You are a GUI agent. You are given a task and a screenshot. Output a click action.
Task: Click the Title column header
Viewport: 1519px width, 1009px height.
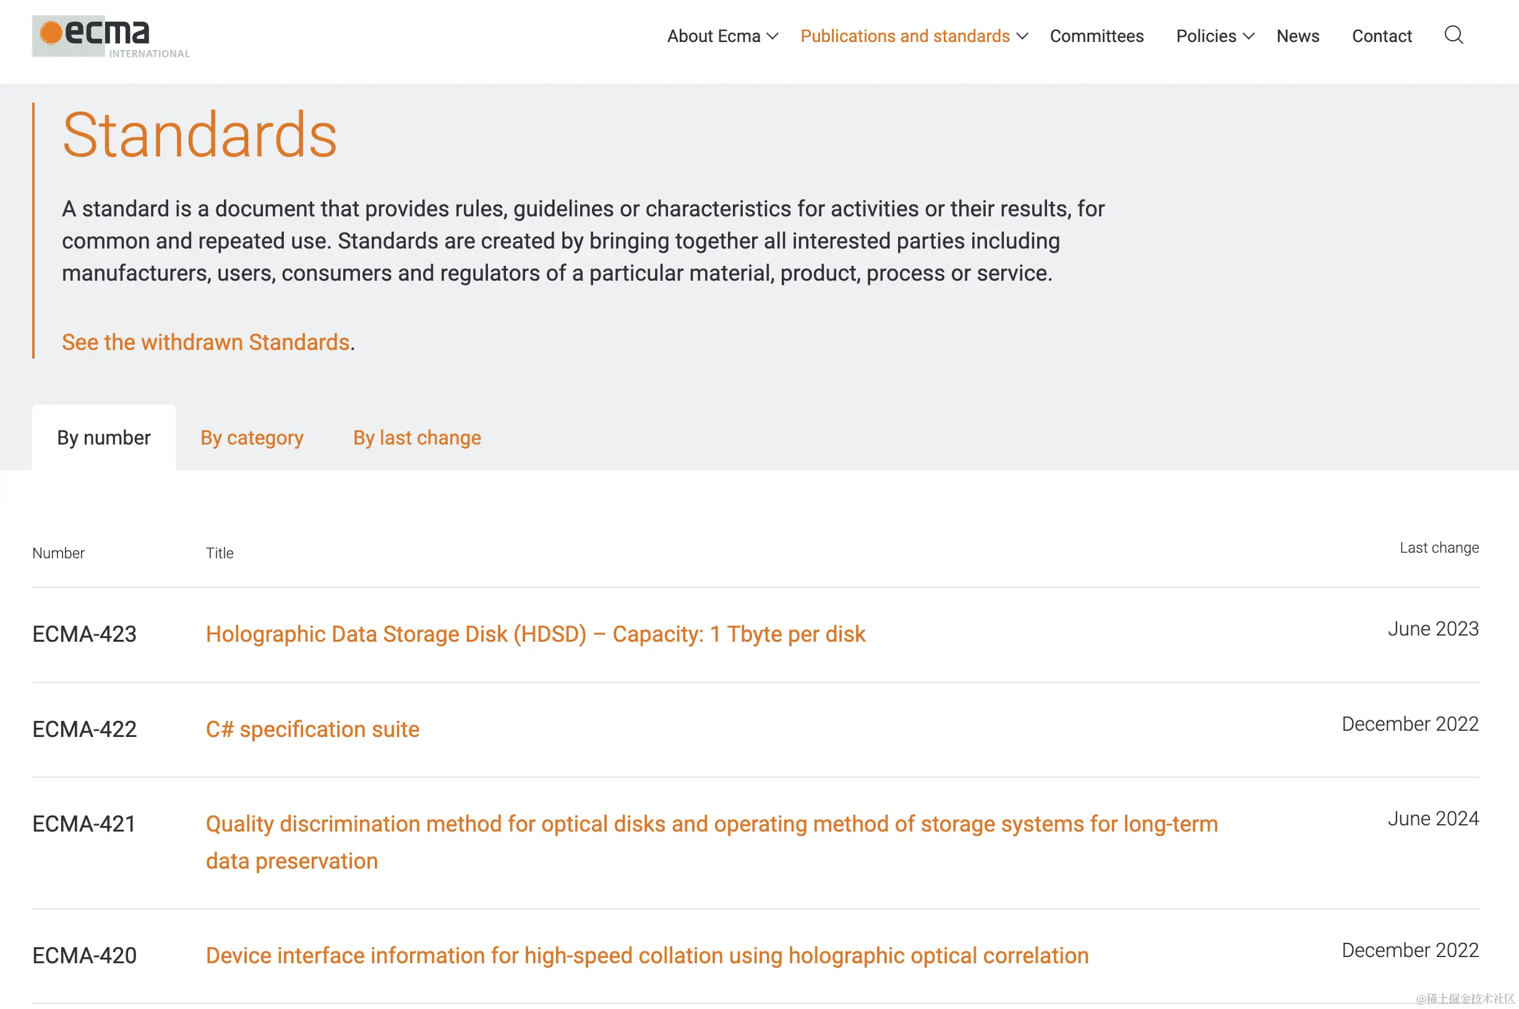pyautogui.click(x=220, y=553)
